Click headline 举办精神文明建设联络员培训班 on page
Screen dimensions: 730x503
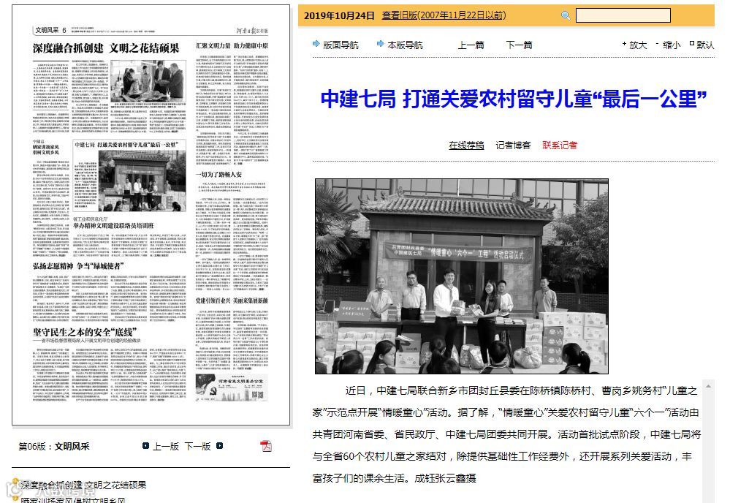pos(113,225)
